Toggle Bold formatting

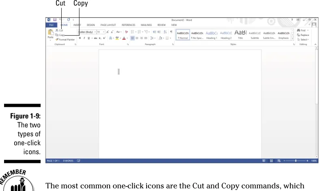[80, 38]
